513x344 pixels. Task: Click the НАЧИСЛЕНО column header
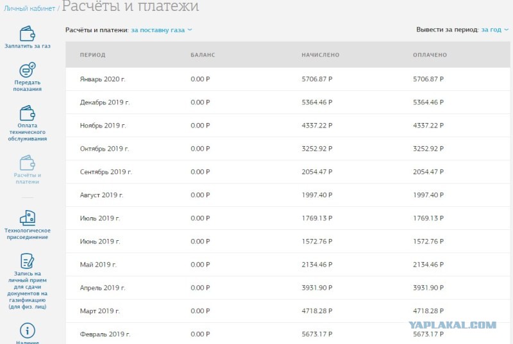(x=321, y=55)
